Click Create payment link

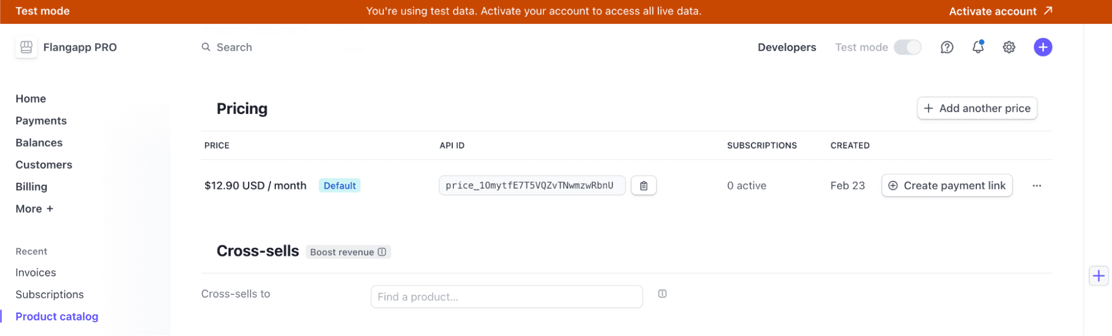947,185
